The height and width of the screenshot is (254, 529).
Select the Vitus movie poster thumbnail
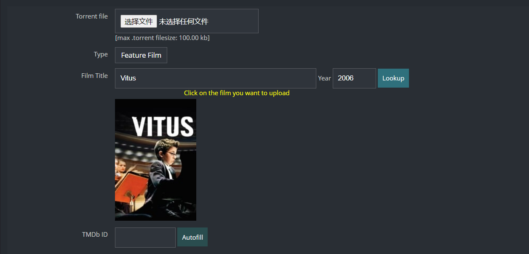(x=155, y=160)
